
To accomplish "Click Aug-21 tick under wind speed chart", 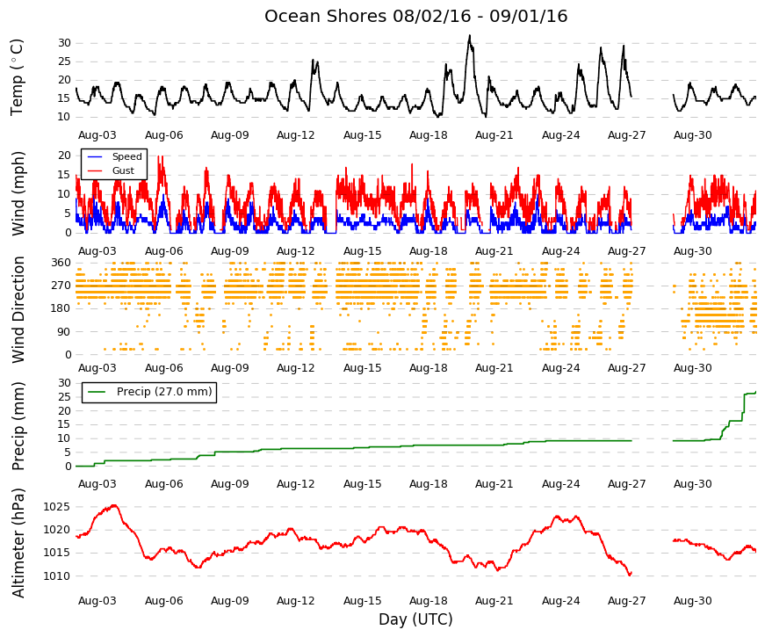I will coord(494,251).
